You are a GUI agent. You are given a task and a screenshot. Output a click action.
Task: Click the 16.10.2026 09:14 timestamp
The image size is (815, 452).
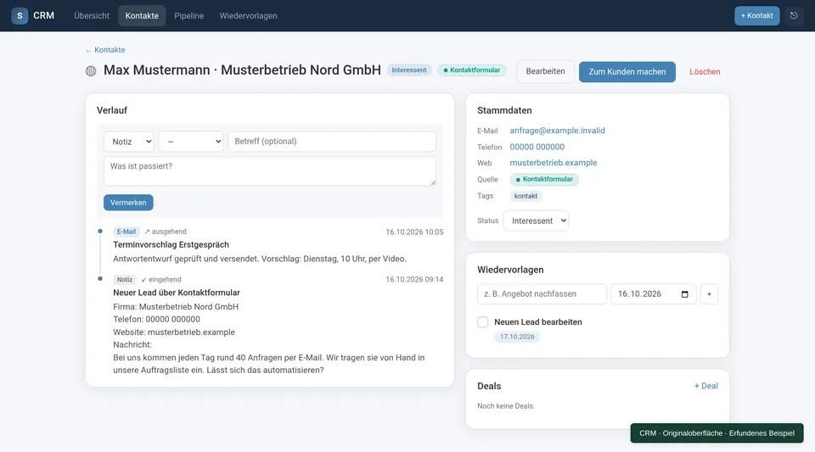click(414, 280)
